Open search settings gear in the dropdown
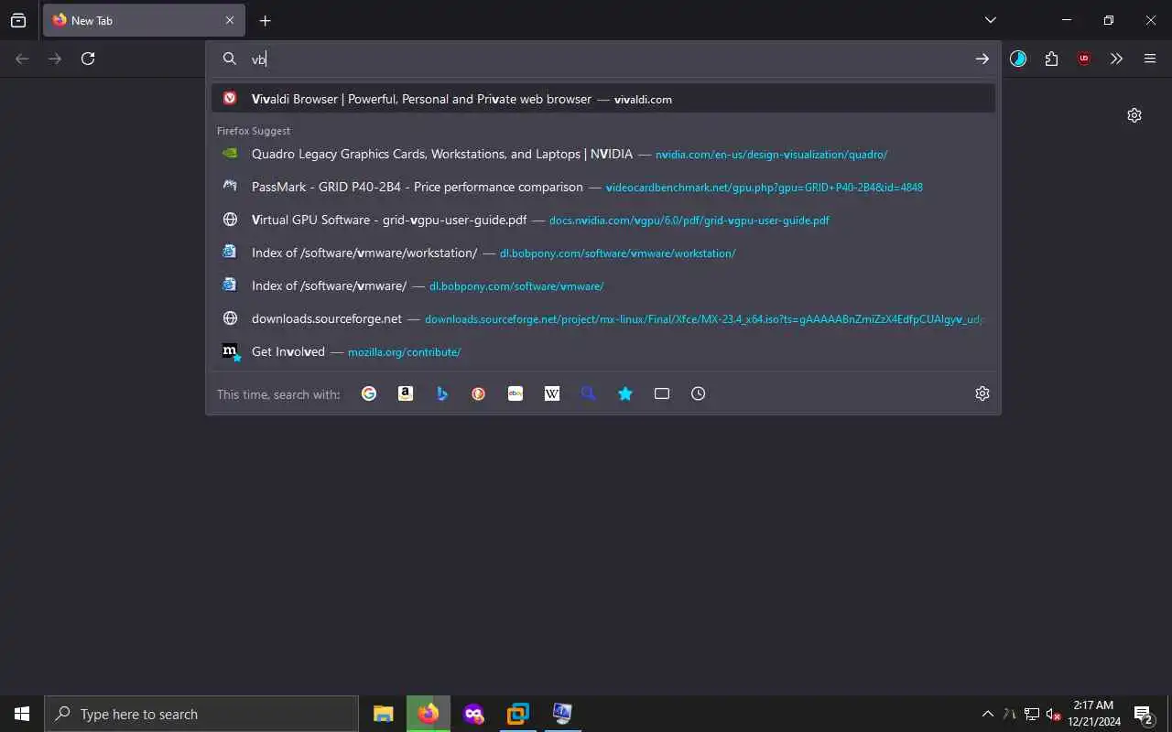Screen dimensions: 1172x732 [x=982, y=393]
